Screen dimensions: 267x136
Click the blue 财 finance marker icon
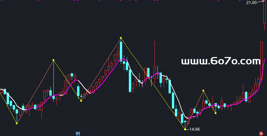click(x=78, y=133)
